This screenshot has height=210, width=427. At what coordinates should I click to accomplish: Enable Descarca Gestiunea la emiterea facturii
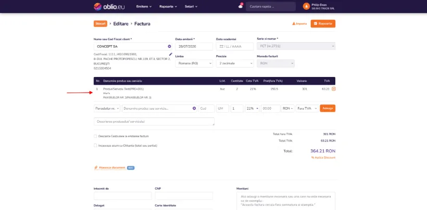pos(95,136)
